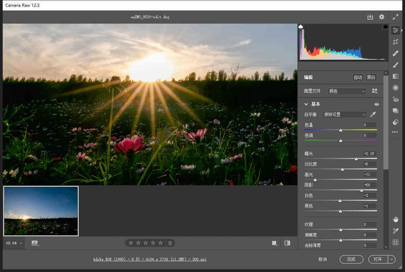Screen dimensions: 405x272
Task: Open the Snapshots panel
Action: pos(396,111)
